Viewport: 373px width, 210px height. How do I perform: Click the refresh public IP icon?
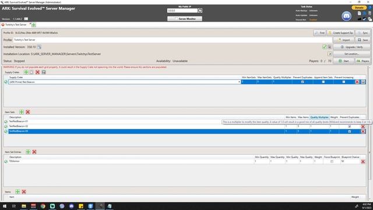click(x=200, y=10)
